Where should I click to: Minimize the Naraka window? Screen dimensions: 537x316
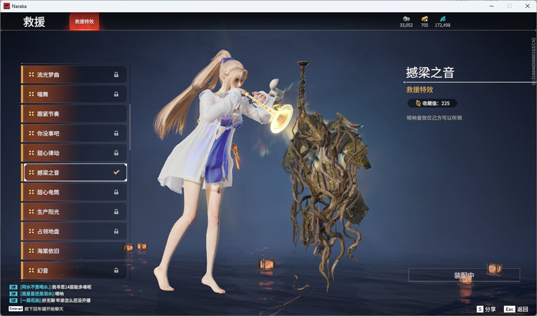click(492, 6)
